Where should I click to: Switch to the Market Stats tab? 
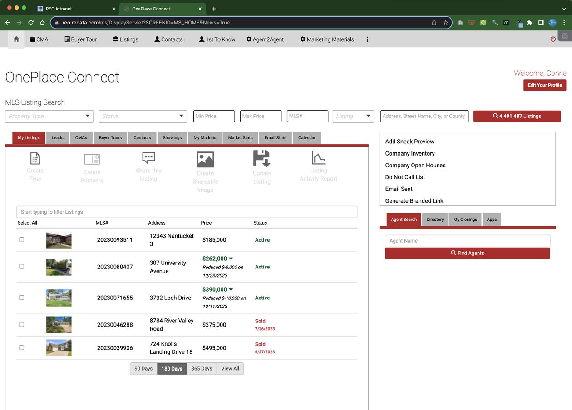[x=241, y=137]
